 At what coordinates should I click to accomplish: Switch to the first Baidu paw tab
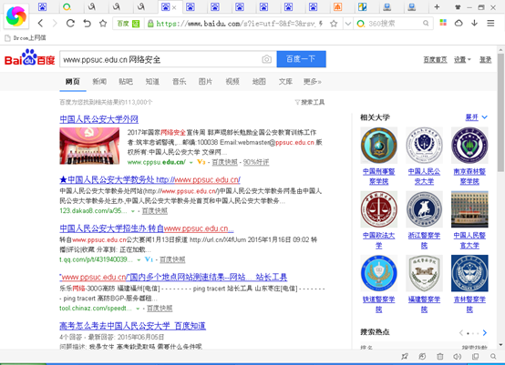[x=42, y=6]
